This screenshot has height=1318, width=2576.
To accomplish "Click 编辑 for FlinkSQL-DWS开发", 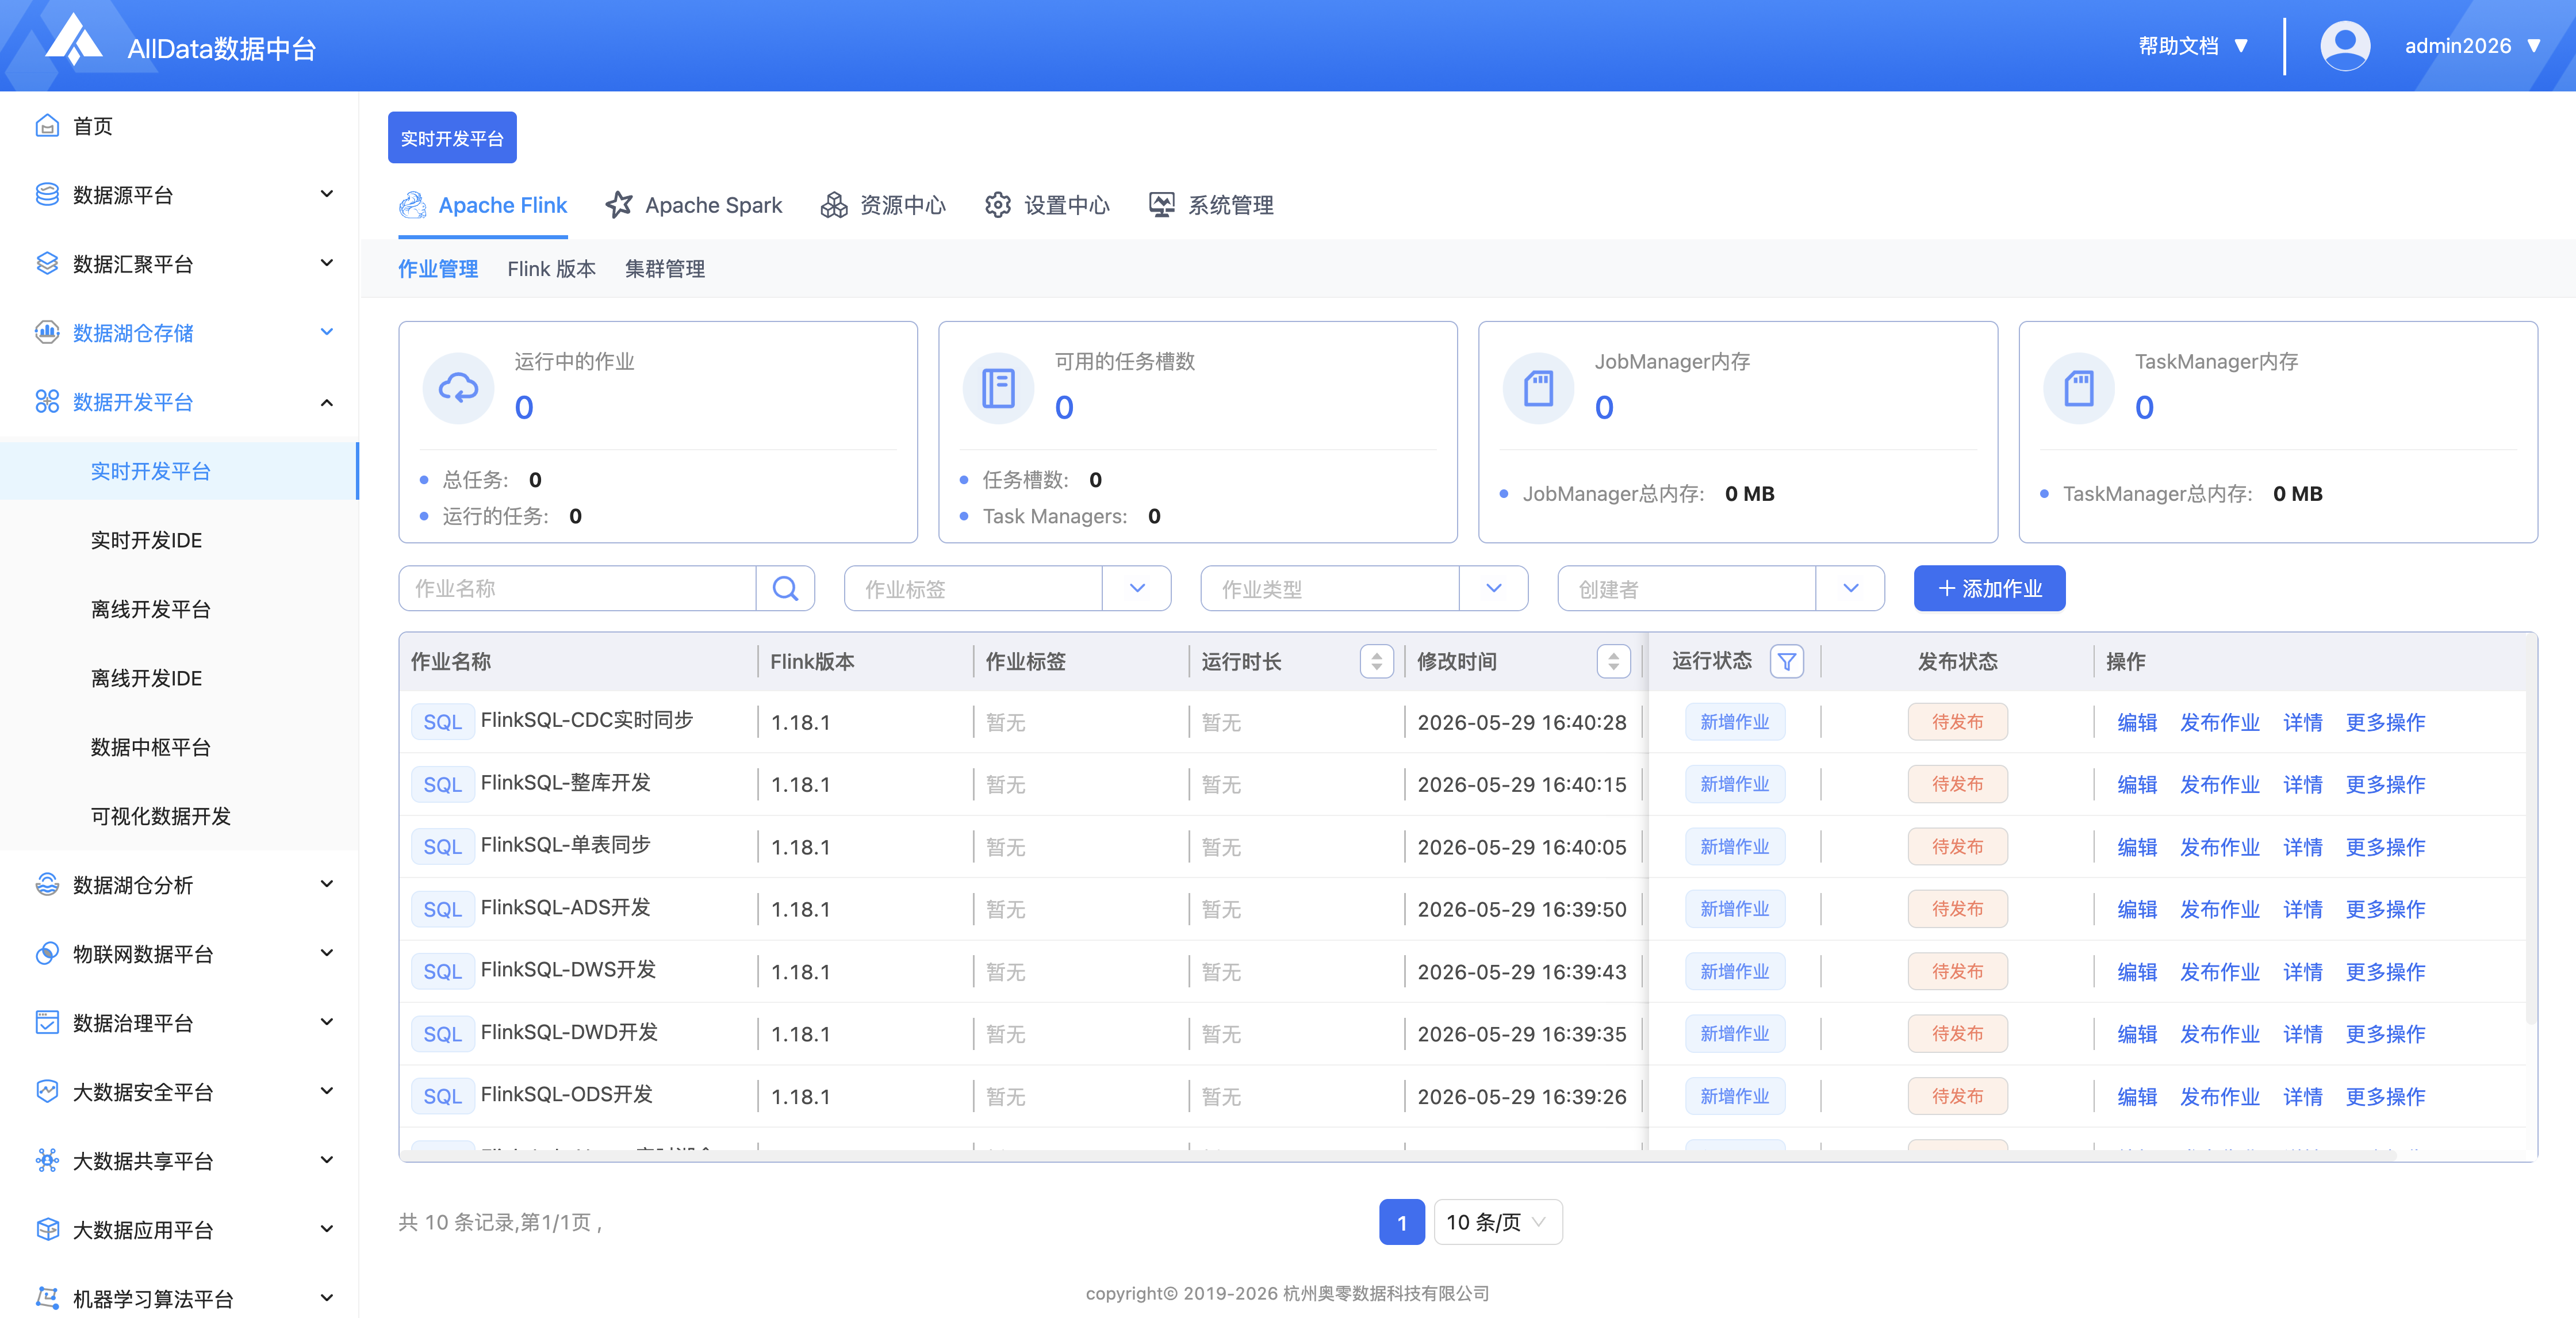I will (x=2137, y=972).
